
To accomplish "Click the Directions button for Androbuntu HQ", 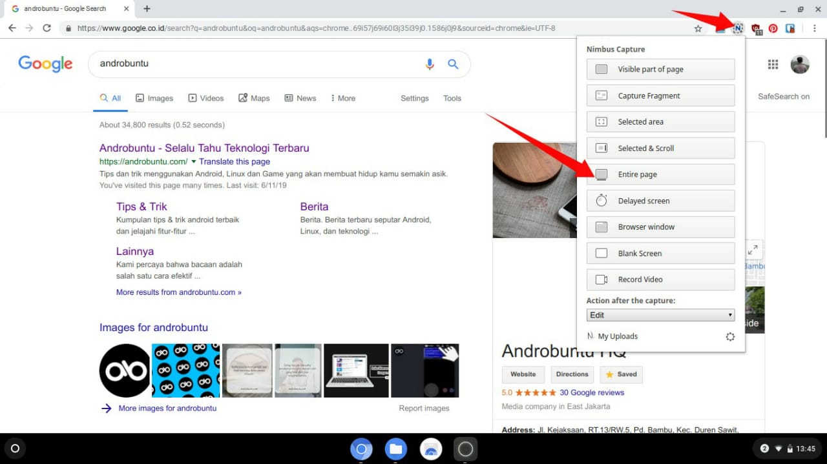I will pyautogui.click(x=571, y=374).
